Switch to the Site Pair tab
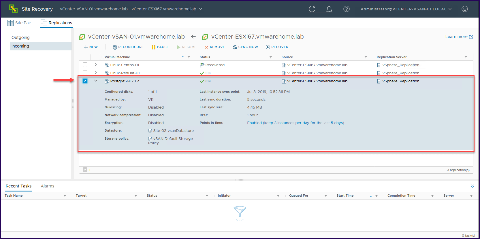The image size is (480, 239). (19, 23)
